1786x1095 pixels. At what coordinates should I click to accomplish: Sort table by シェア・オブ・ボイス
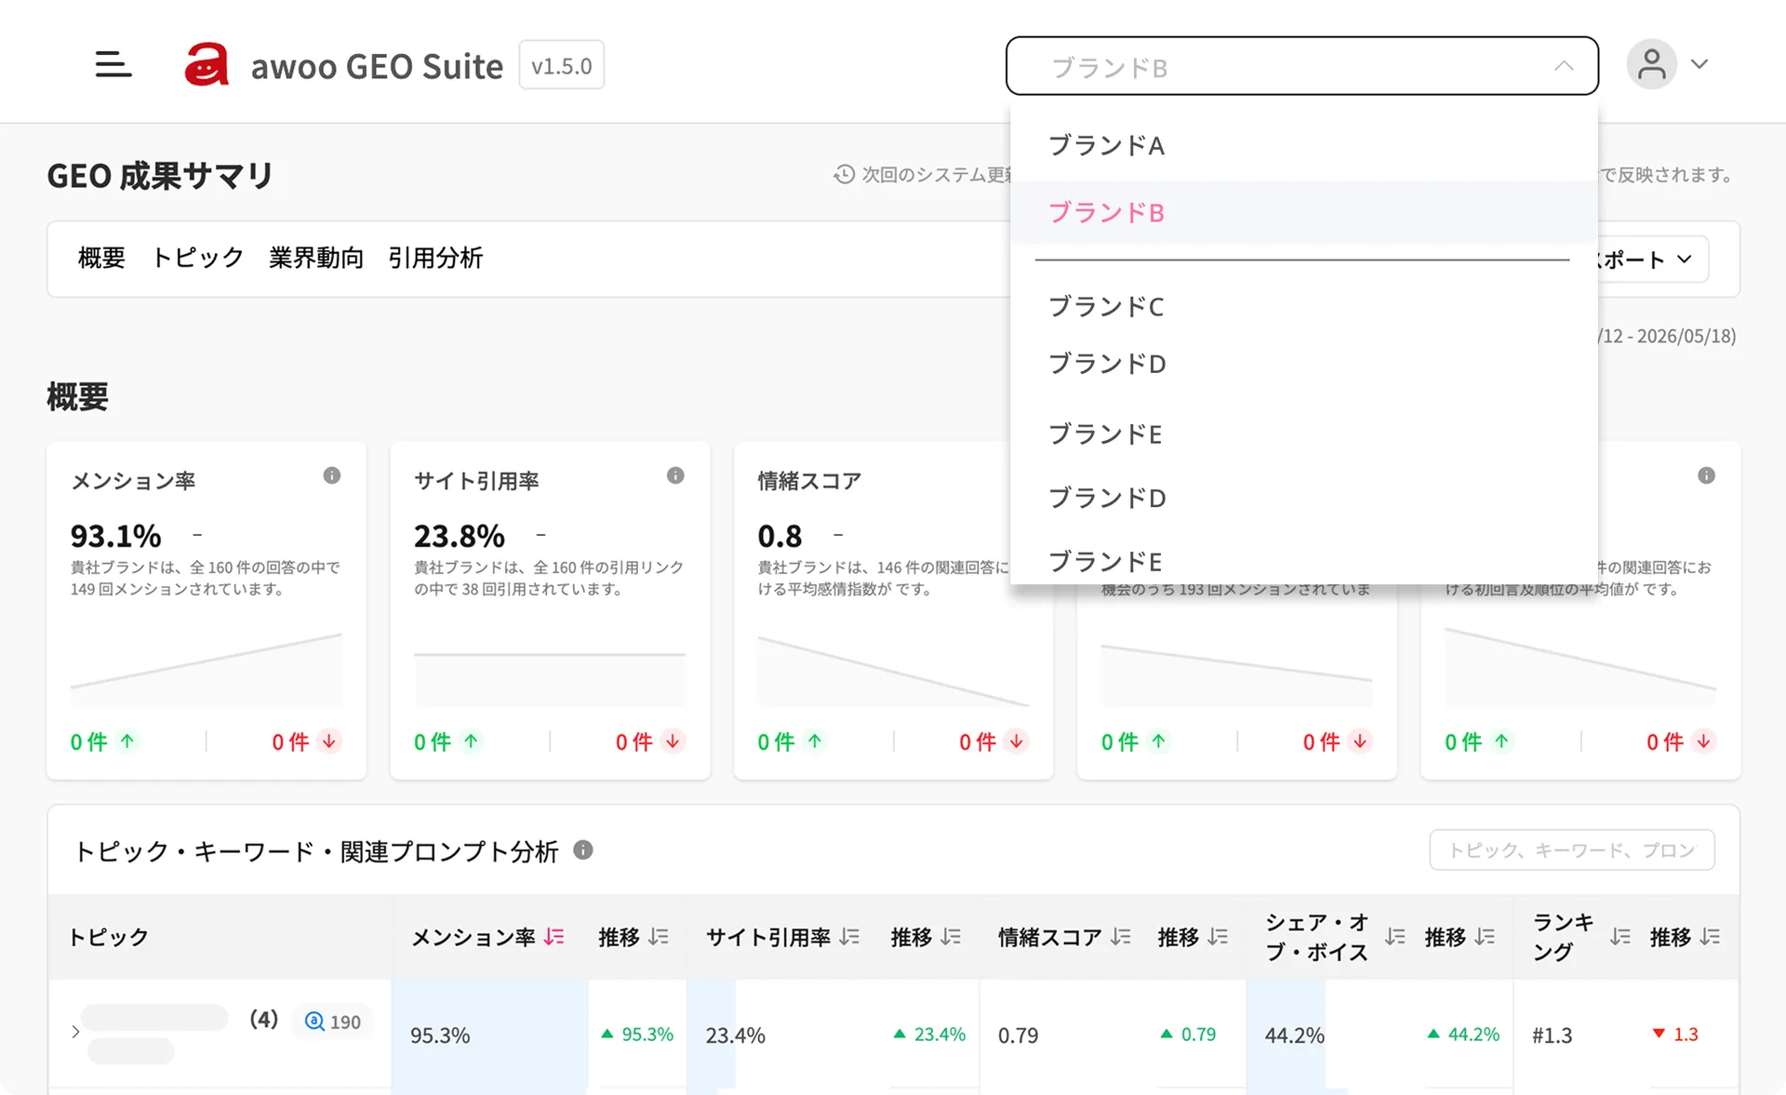1394,937
